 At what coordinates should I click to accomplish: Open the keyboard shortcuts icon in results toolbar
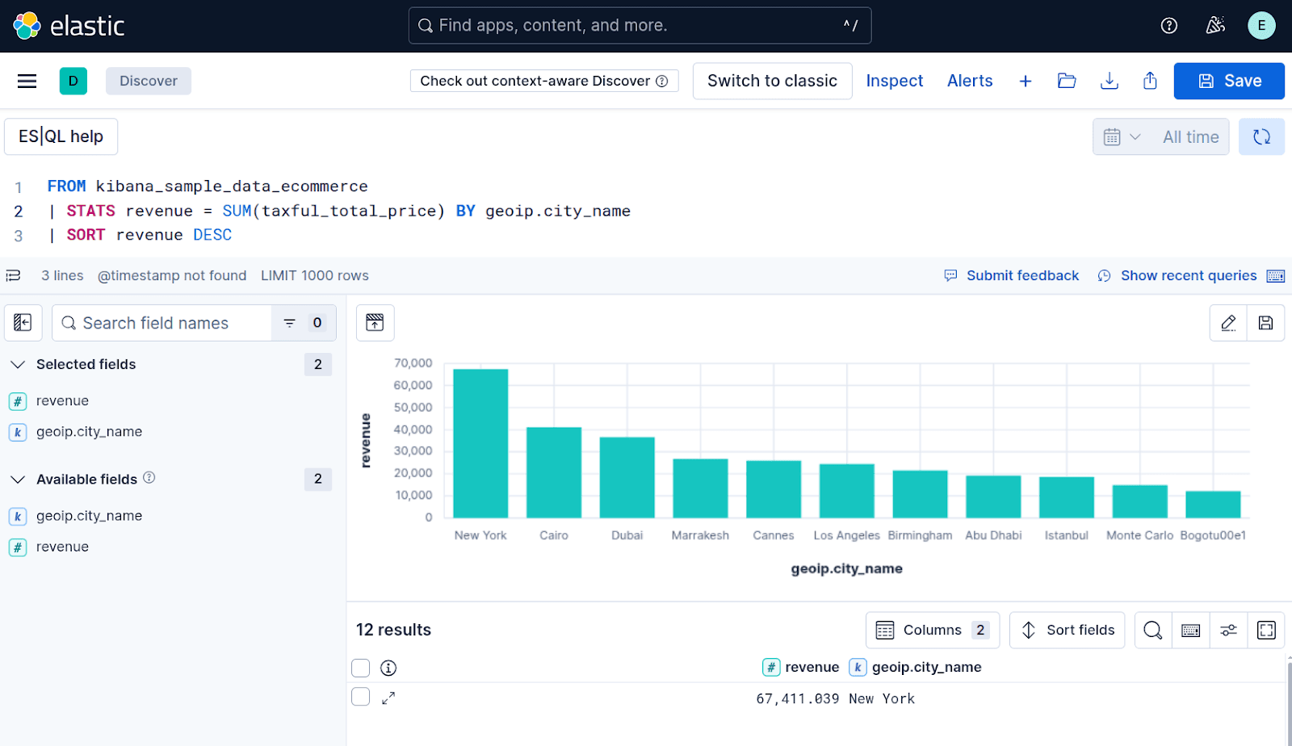(1190, 630)
